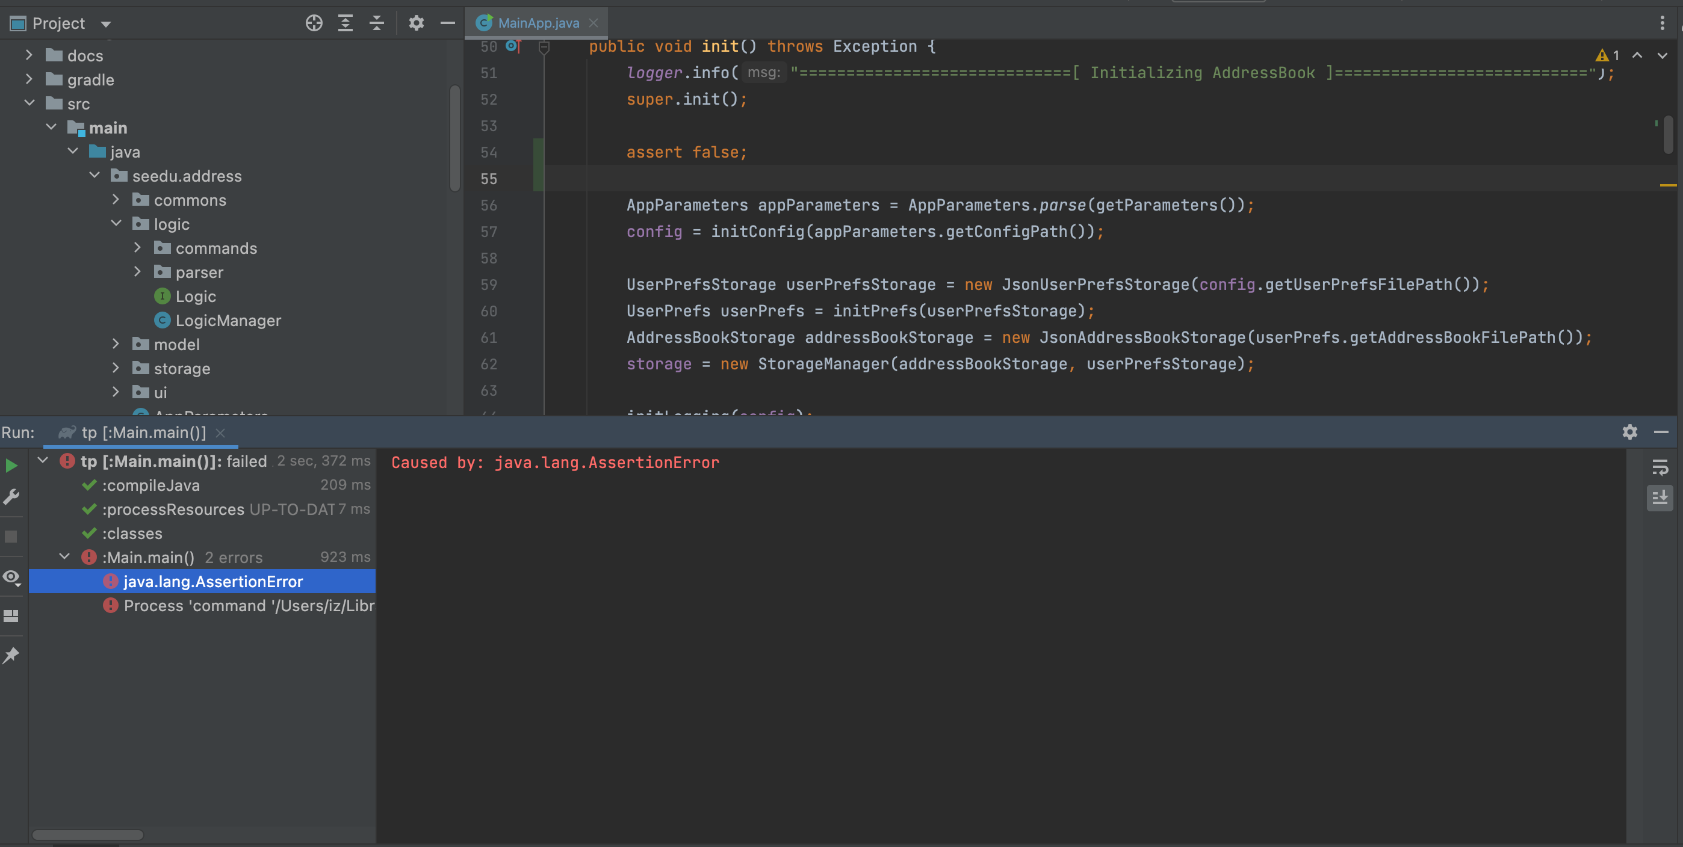
Task: Click the editor vertical scrollbar thumb
Action: 1668,134
